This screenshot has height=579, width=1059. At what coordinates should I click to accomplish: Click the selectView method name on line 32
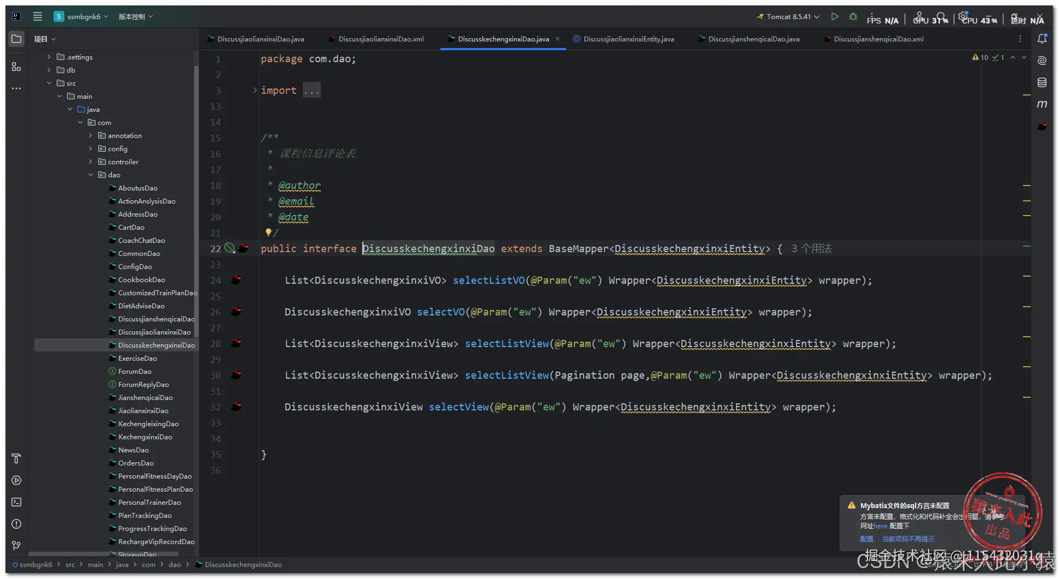point(459,407)
